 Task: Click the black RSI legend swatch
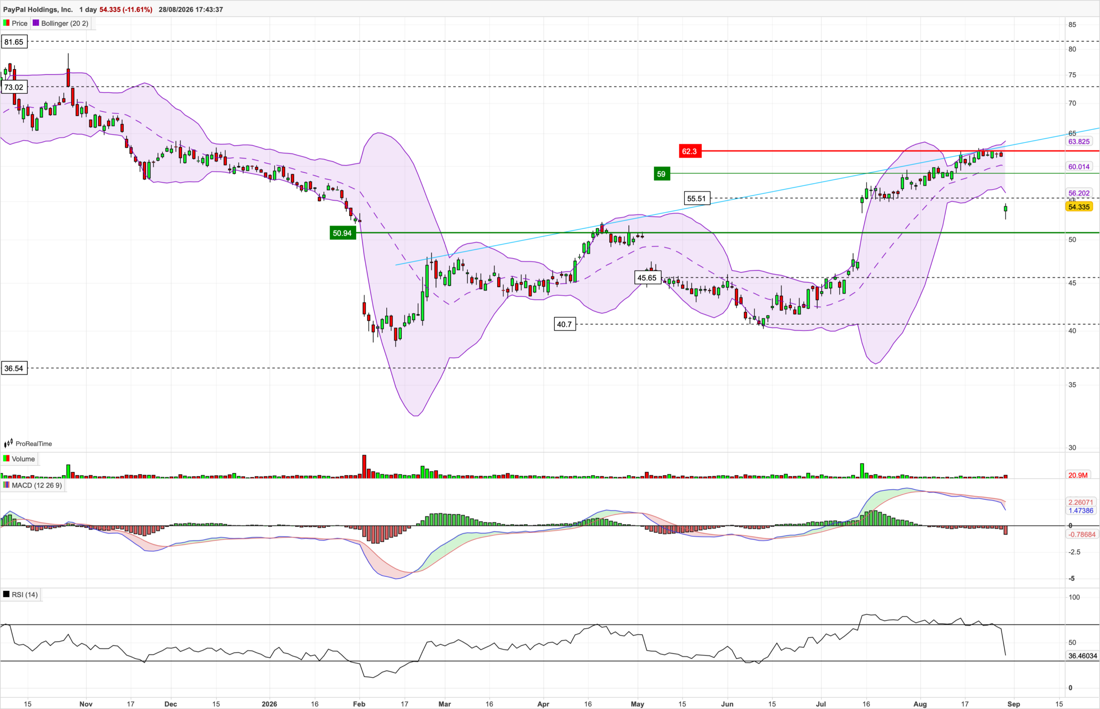tap(6, 594)
